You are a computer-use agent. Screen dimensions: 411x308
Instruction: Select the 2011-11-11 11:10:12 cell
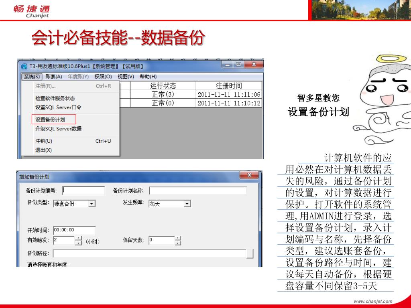click(229, 103)
